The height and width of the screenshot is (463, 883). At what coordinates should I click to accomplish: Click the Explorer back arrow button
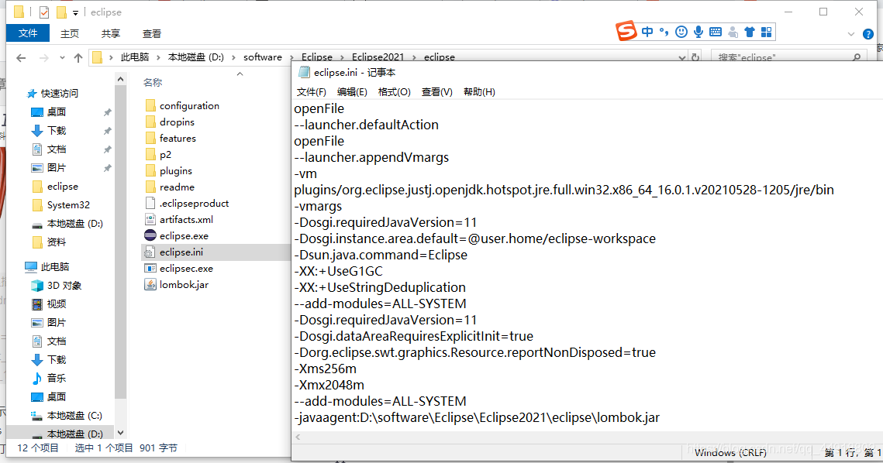click(x=21, y=57)
